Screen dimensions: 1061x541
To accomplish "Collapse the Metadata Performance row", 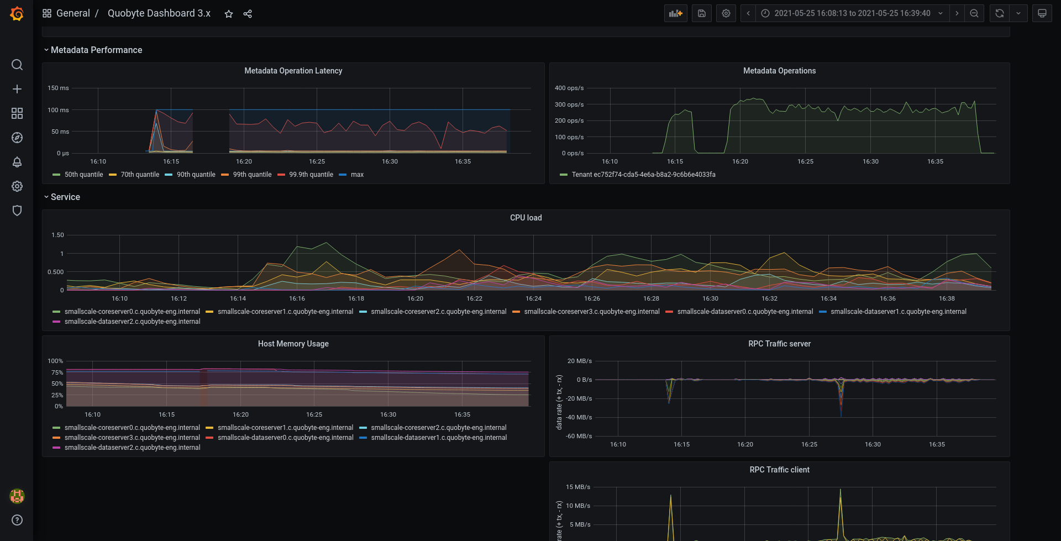I will [93, 50].
